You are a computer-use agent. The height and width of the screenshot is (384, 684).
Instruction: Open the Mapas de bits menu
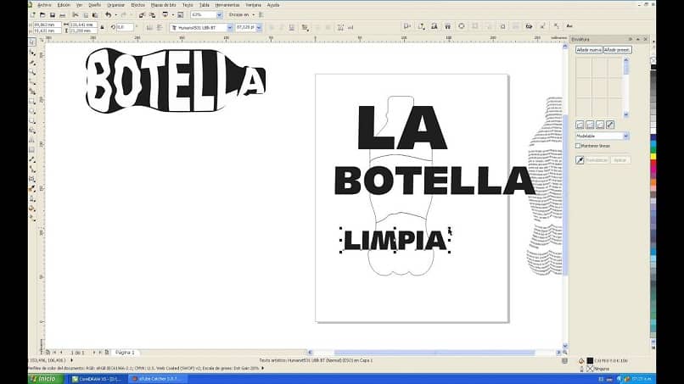click(163, 5)
